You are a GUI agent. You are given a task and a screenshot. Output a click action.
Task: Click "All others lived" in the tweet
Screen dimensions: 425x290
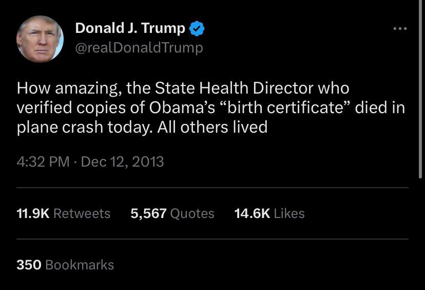[x=212, y=127]
